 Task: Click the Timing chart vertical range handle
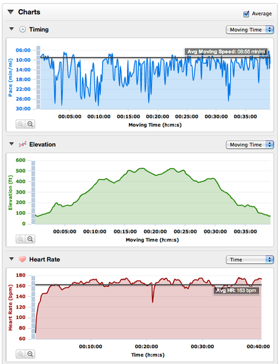click(x=39, y=78)
